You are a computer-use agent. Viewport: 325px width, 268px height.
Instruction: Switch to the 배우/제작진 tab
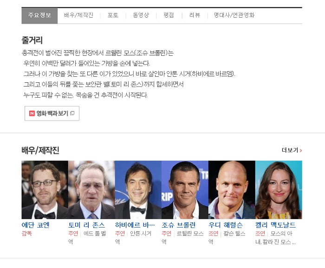click(78, 15)
